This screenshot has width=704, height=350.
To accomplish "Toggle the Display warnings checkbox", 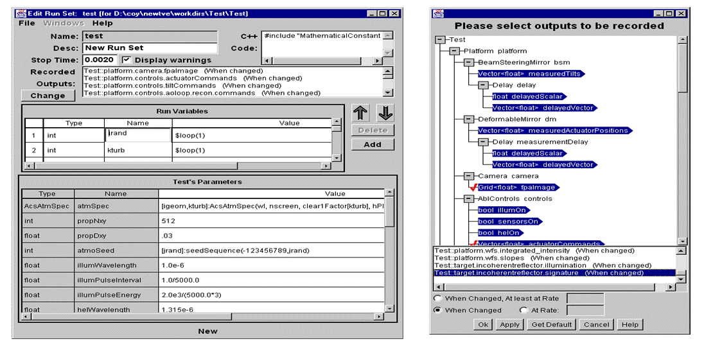I will point(127,60).
